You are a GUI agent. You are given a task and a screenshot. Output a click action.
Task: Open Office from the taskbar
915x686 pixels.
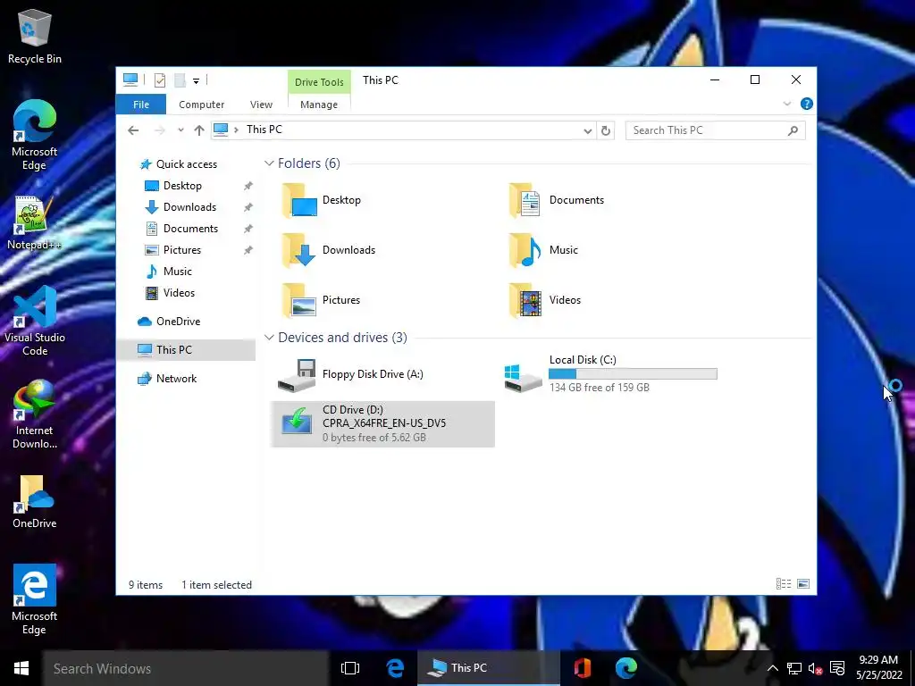click(x=582, y=668)
